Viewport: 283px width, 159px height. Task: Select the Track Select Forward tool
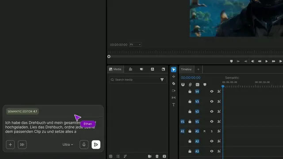click(173, 91)
